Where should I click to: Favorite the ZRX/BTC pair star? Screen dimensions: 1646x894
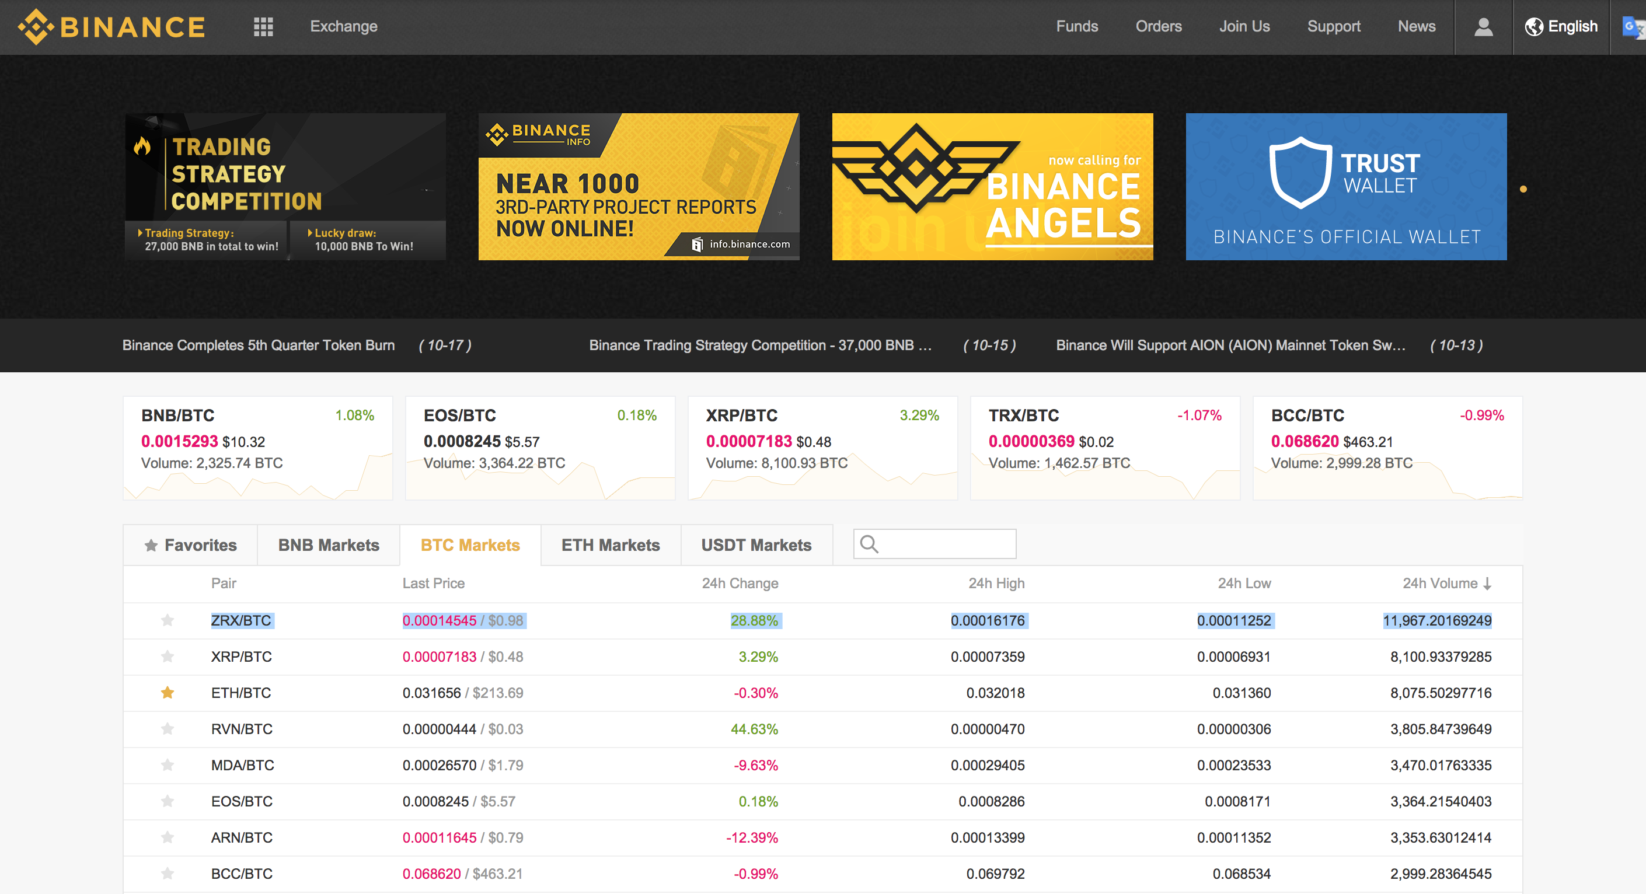pyautogui.click(x=168, y=620)
